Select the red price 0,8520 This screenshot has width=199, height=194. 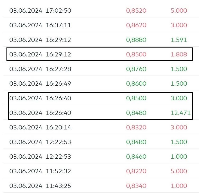(x=136, y=11)
